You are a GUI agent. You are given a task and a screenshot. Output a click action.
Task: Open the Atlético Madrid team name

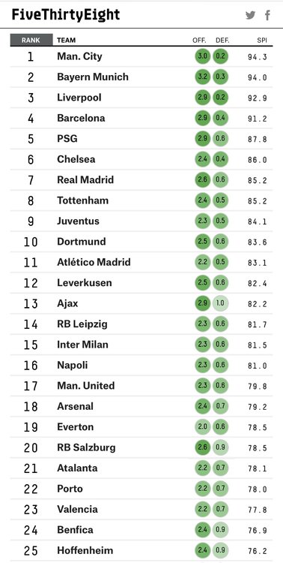pos(94,262)
